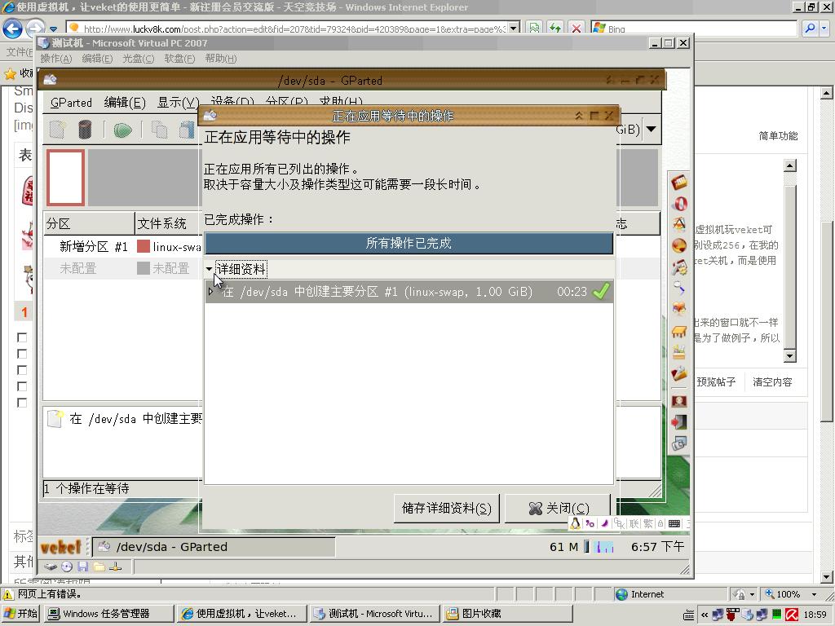Open the GParted menu in GParted window
Viewport: 835px width, 626px height.
71,102
